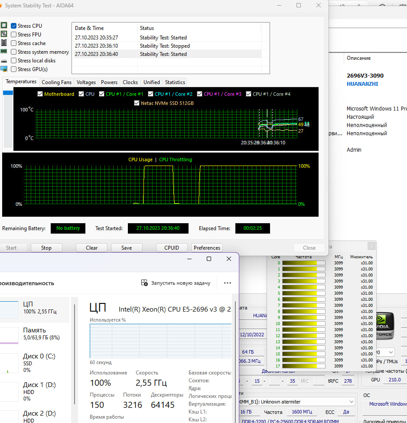Viewport: 407px width, 423px height.
Task: Enable Stress FPU option
Action: [x=14, y=35]
